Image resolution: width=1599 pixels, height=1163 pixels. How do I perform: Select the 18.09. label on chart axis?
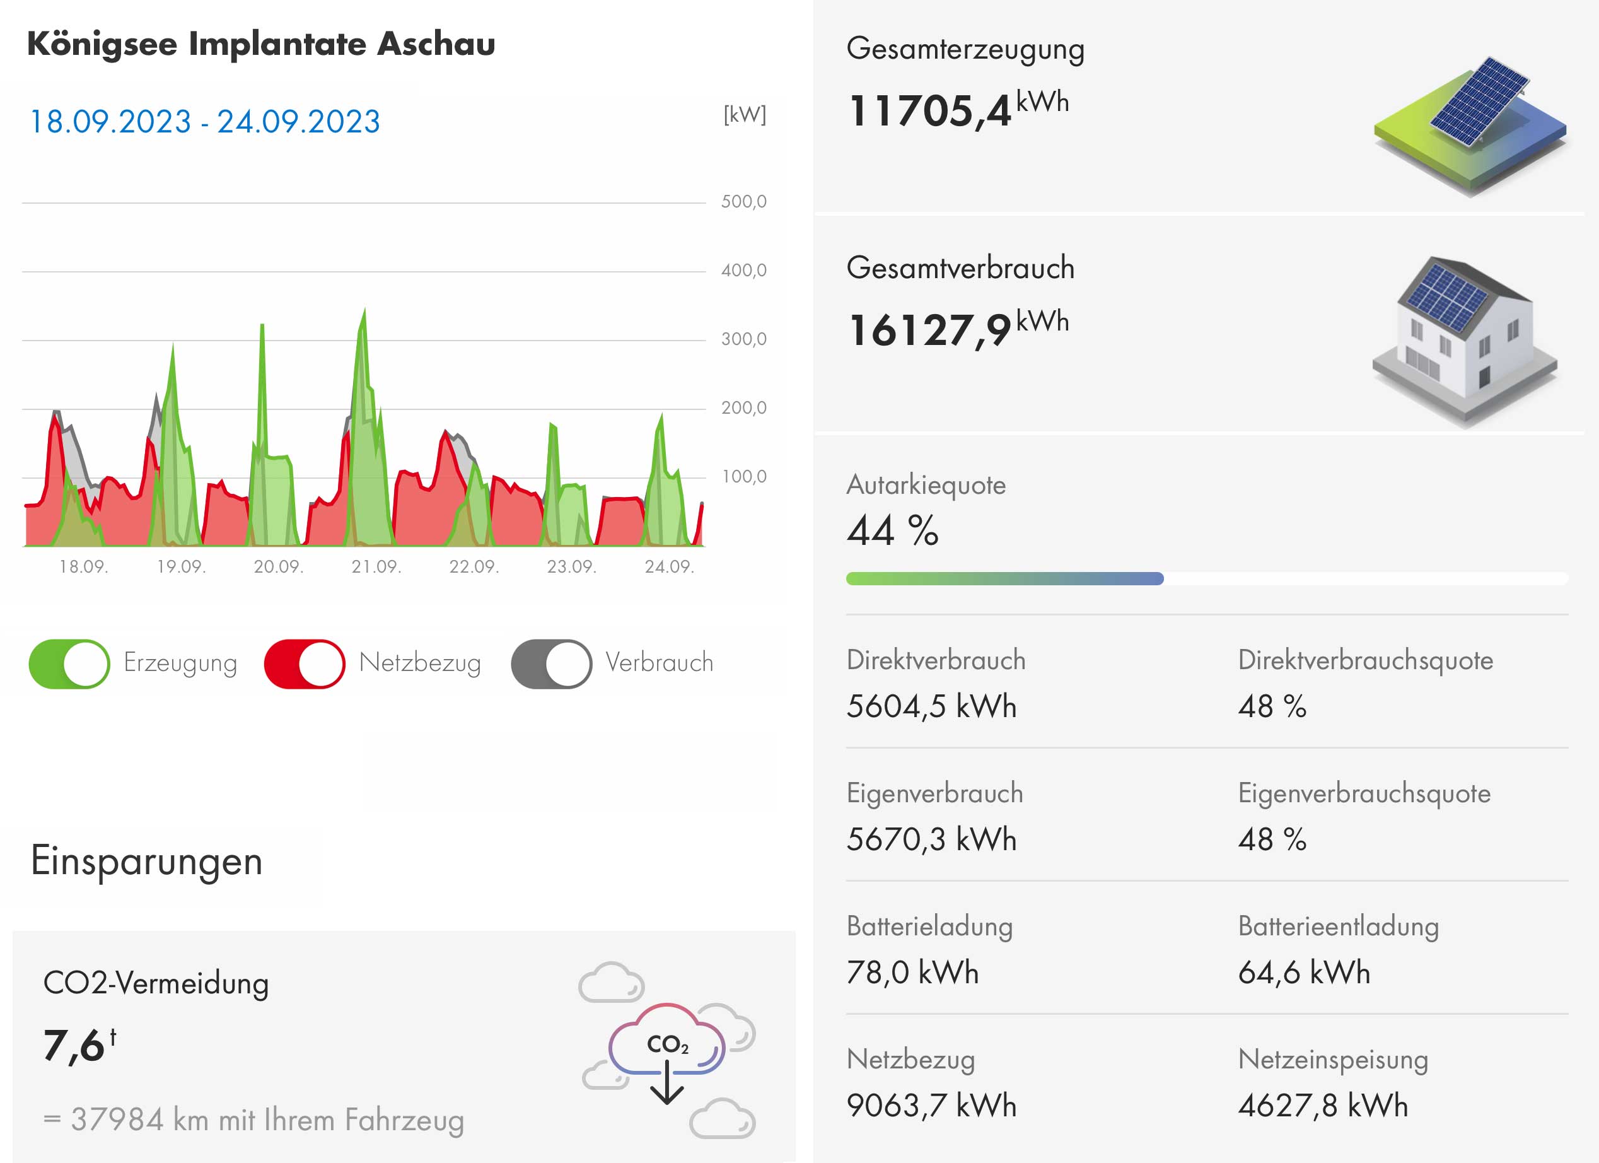pos(83,566)
